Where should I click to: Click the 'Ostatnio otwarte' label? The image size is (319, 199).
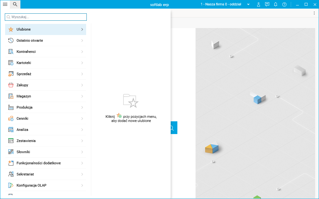(30, 41)
